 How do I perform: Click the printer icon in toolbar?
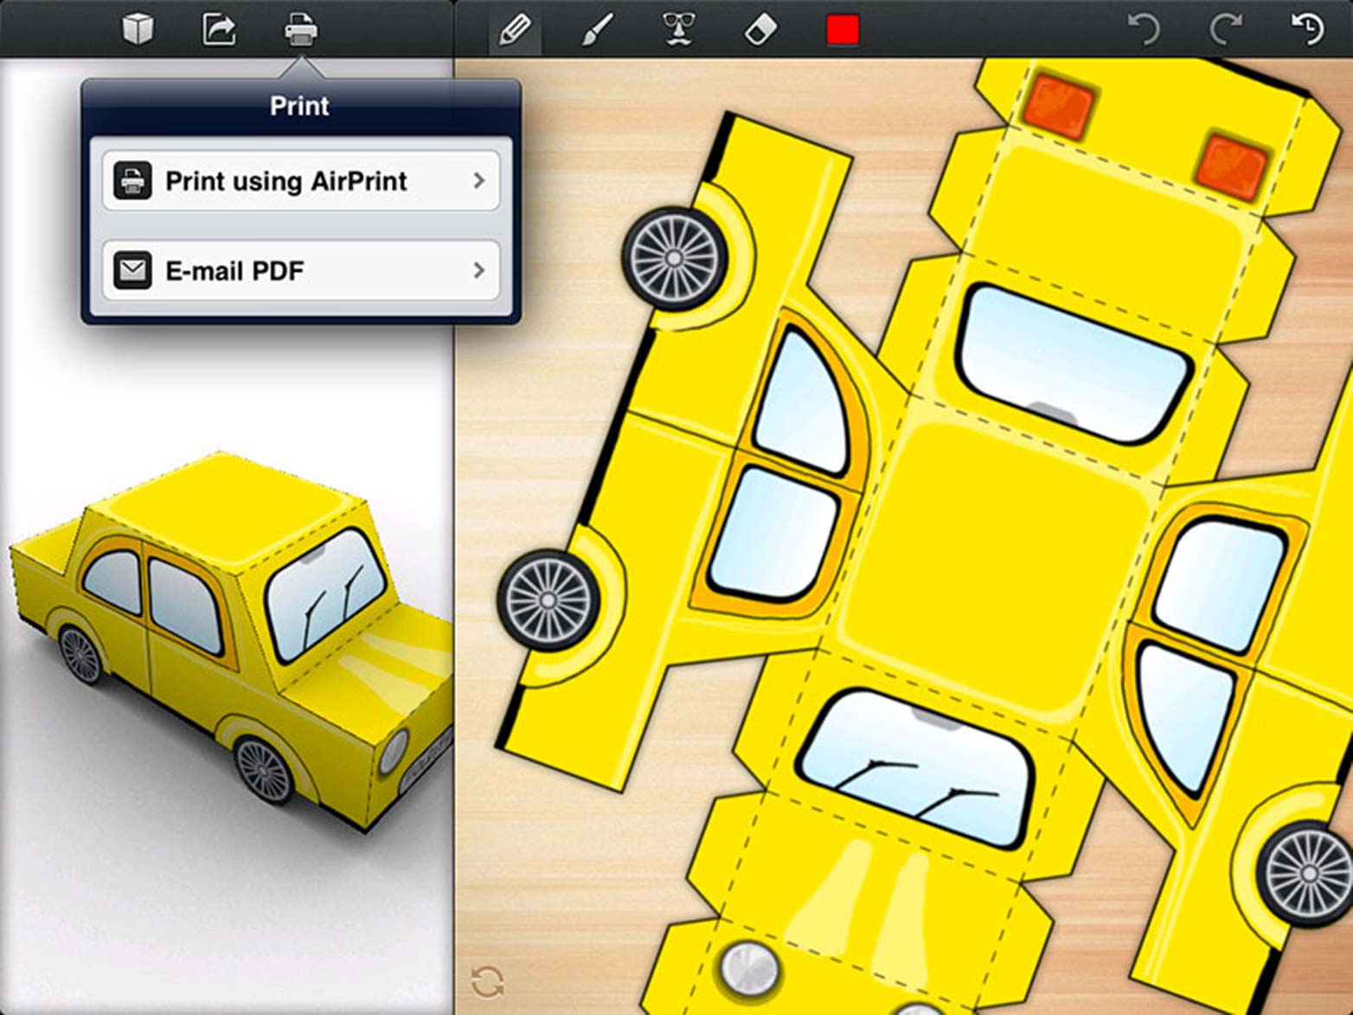(301, 29)
